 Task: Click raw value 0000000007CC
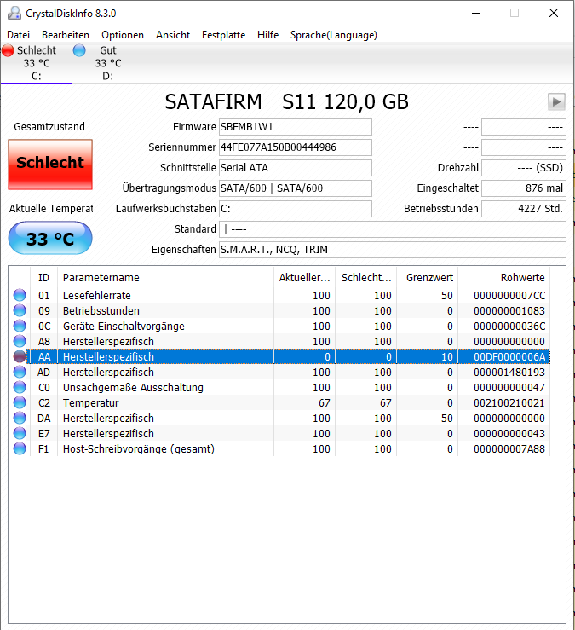(x=509, y=296)
